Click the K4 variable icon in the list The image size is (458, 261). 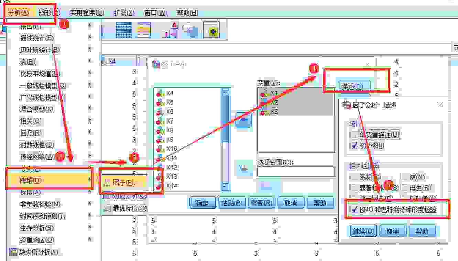pyautogui.click(x=160, y=93)
